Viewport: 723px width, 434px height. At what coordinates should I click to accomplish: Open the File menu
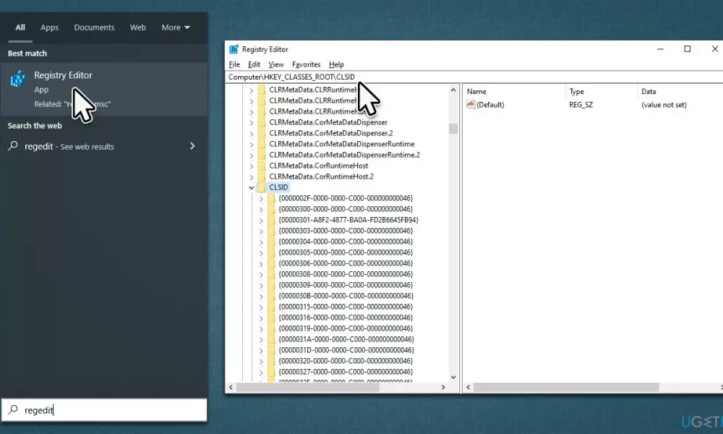(x=234, y=64)
